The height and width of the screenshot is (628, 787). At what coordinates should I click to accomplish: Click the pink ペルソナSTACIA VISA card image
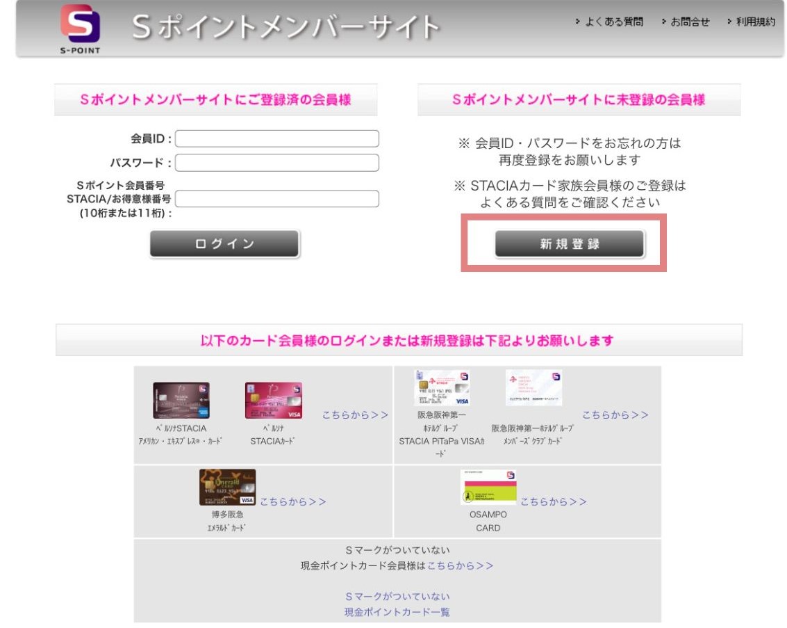[x=273, y=400]
